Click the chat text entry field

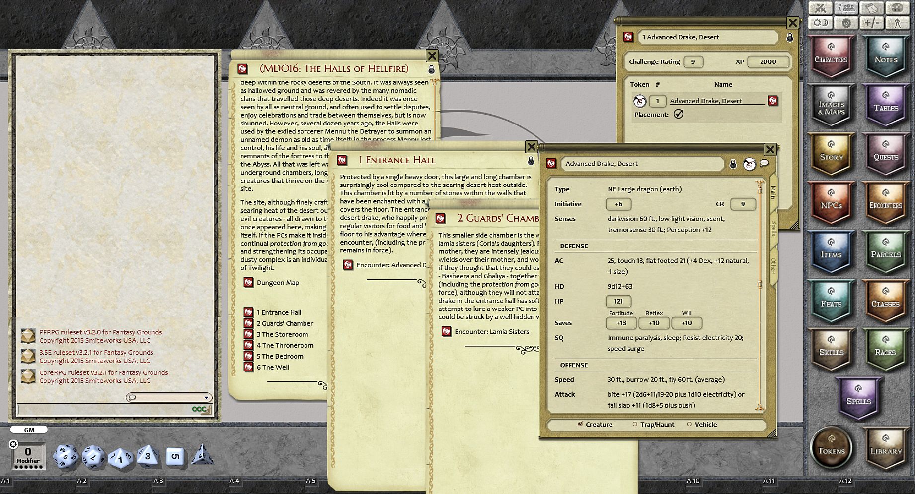114,410
